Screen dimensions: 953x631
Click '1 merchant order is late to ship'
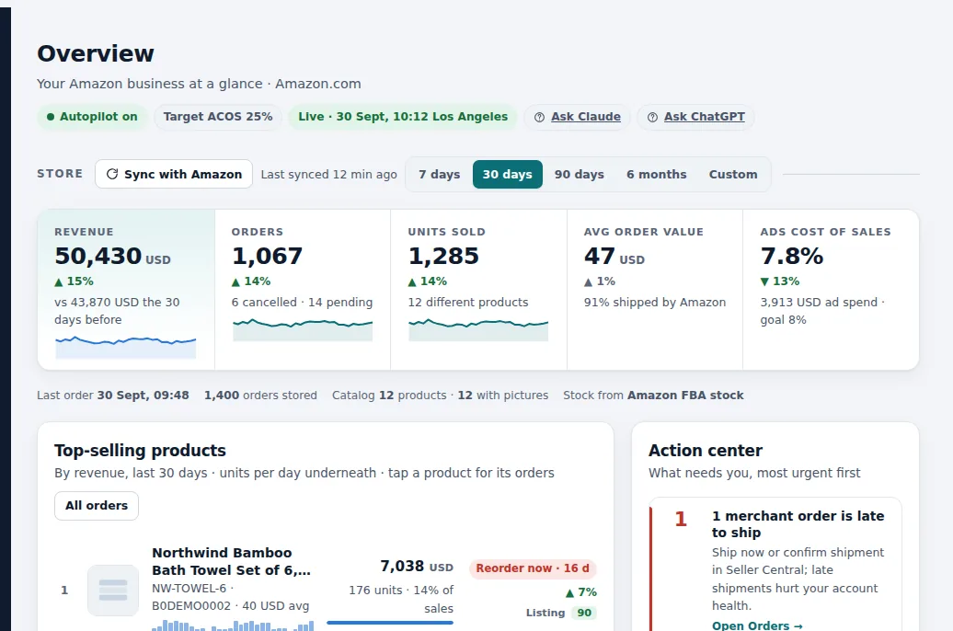click(798, 524)
